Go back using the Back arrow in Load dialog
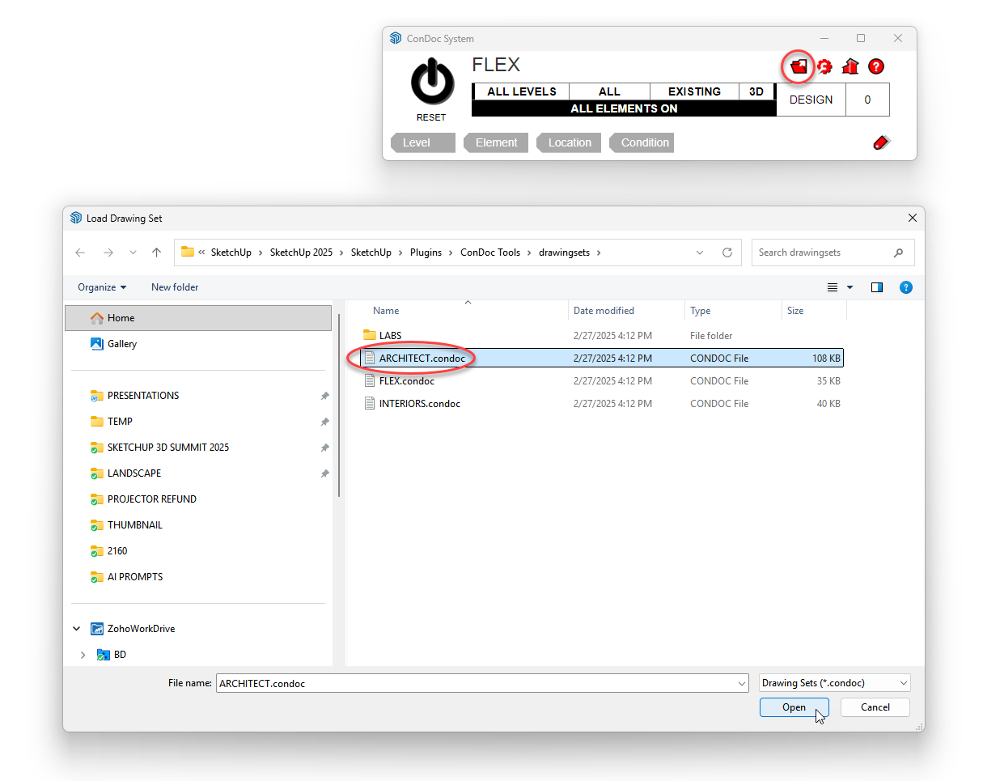983x781 pixels. pos(80,253)
